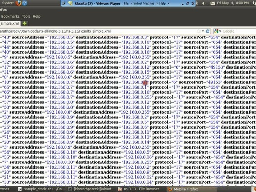
Task: Open the Virtual Machine dropdown menu
Action: click(146, 3)
